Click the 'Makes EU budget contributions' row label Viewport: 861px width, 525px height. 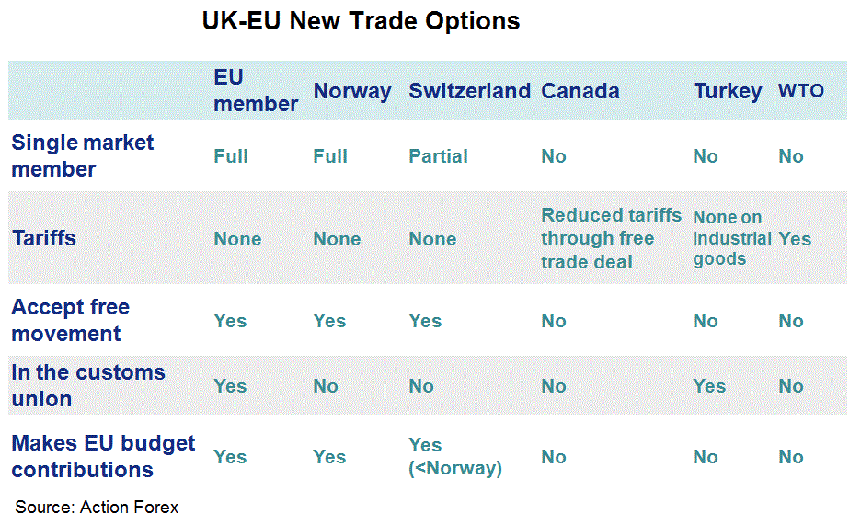point(103,456)
